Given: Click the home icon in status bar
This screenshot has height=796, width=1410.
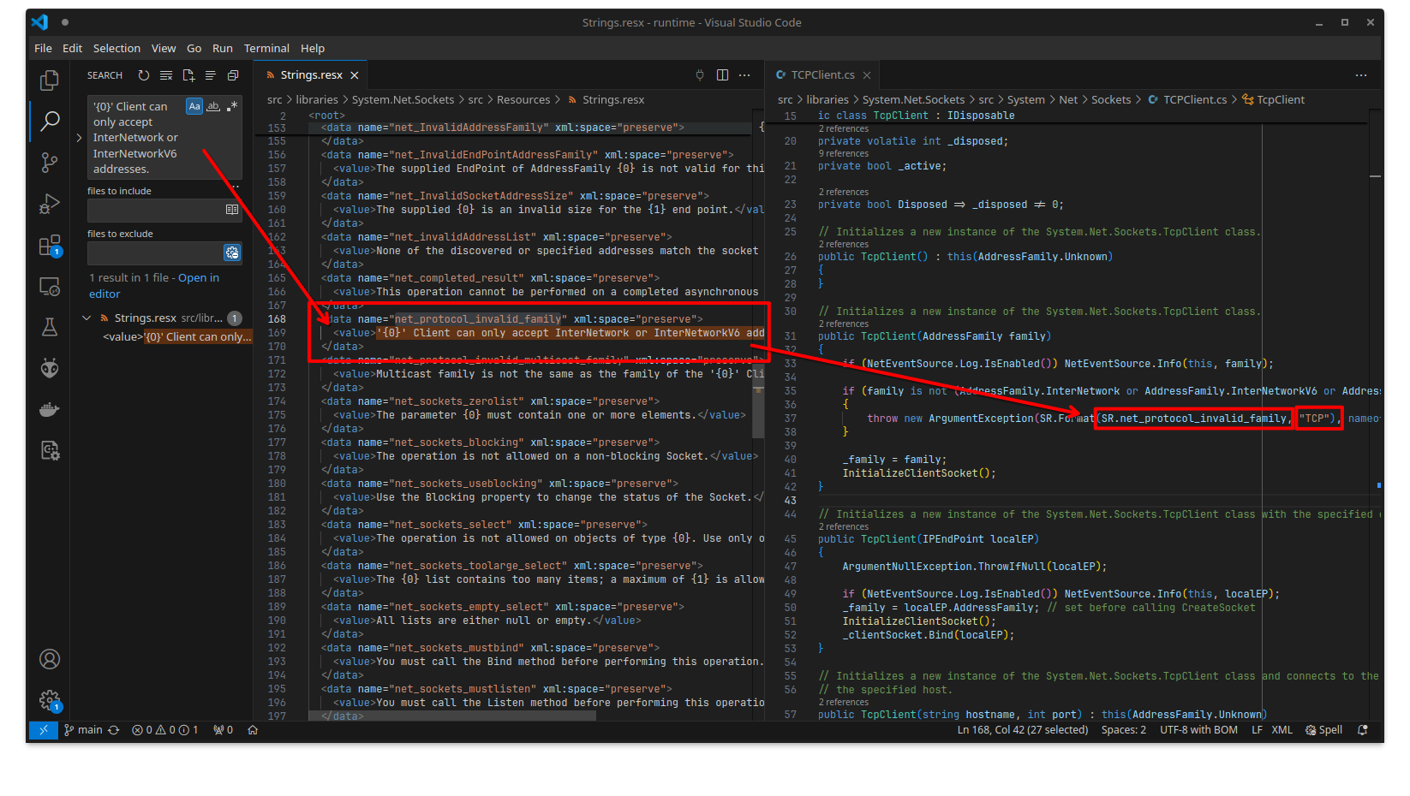Looking at the screenshot, I should click(253, 730).
